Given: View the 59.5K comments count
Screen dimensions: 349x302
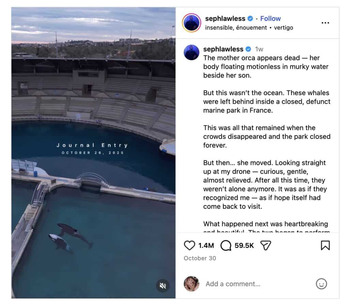Looking at the screenshot, I should pyautogui.click(x=244, y=245).
